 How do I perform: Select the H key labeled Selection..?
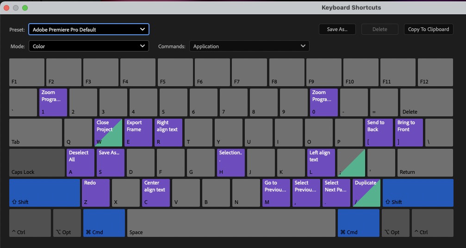coord(230,163)
